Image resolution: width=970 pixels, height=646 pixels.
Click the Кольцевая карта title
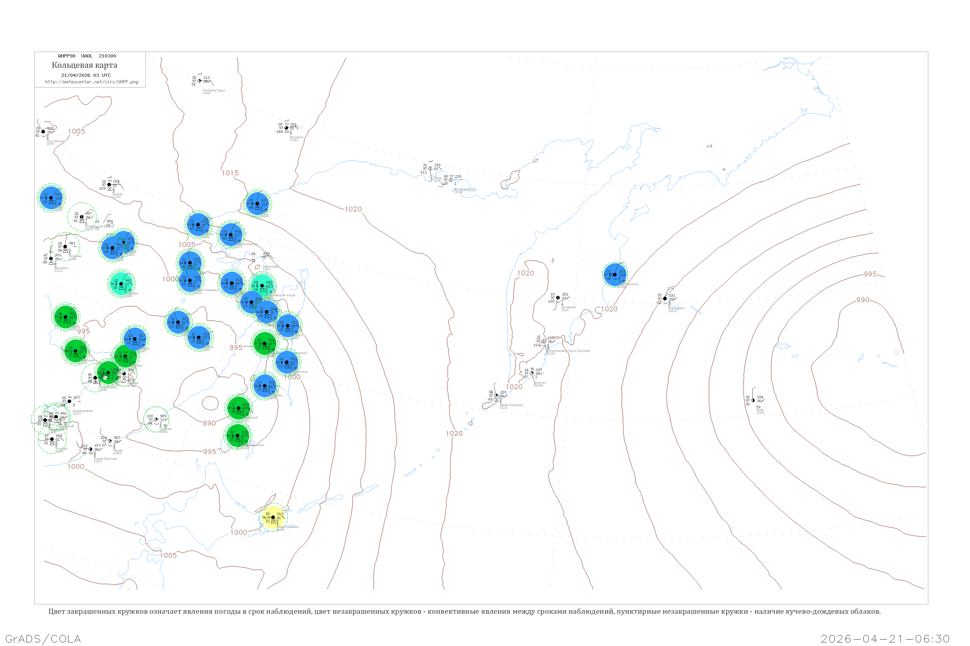84,65
